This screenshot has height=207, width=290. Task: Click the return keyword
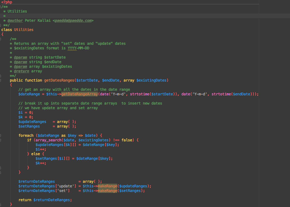click(x=25, y=200)
